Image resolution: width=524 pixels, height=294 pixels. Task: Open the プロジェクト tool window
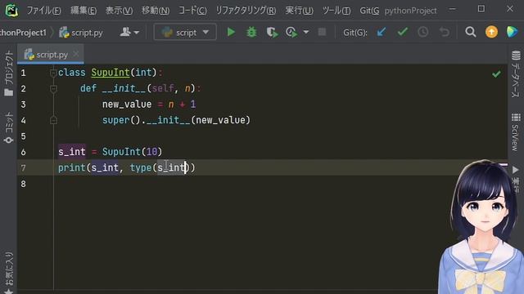pos(9,73)
